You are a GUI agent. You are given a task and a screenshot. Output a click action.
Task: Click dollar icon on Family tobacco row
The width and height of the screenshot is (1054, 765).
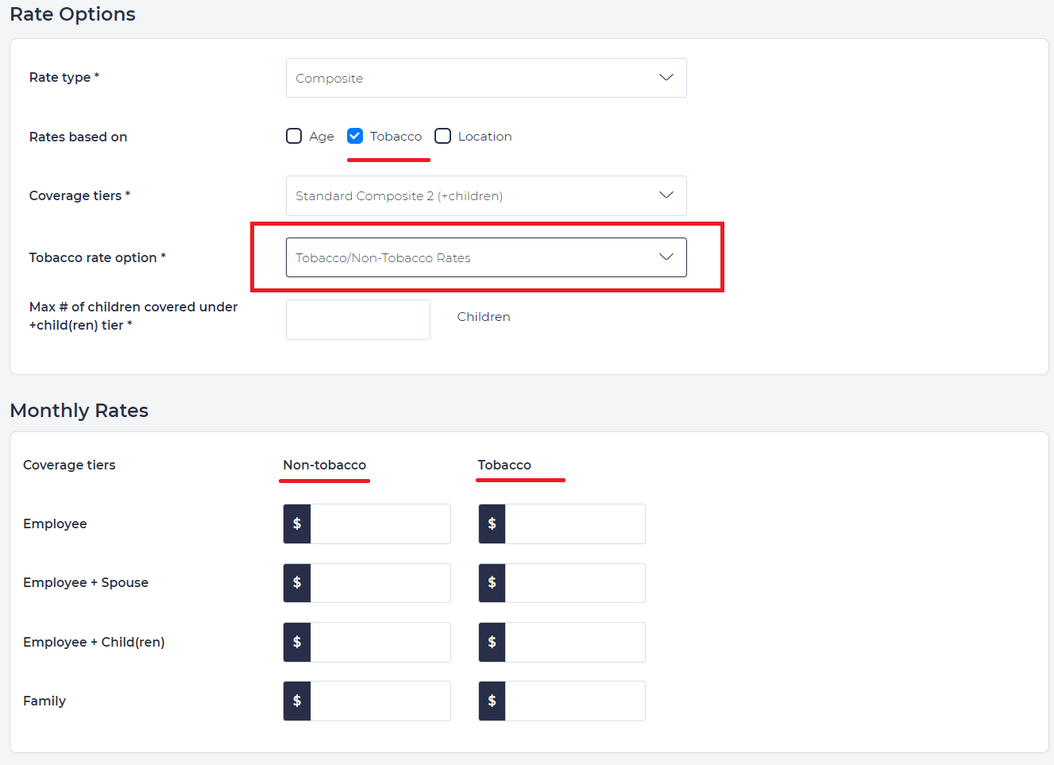[492, 701]
